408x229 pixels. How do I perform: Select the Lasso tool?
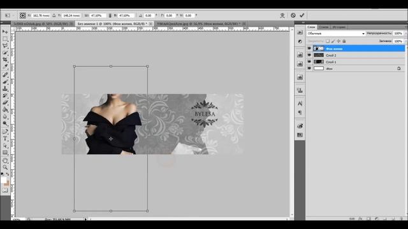5,46
